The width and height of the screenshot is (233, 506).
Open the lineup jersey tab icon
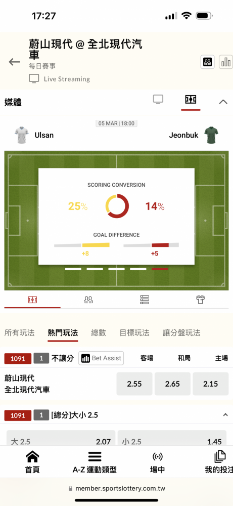201,300
